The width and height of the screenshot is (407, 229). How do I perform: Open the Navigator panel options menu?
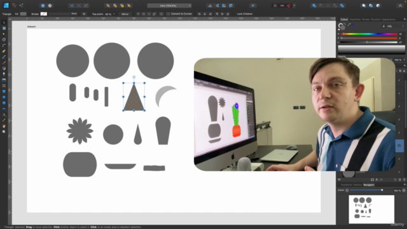(x=404, y=184)
